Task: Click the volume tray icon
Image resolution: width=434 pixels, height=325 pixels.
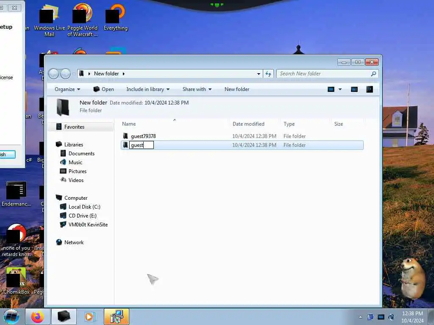Action: point(391,317)
